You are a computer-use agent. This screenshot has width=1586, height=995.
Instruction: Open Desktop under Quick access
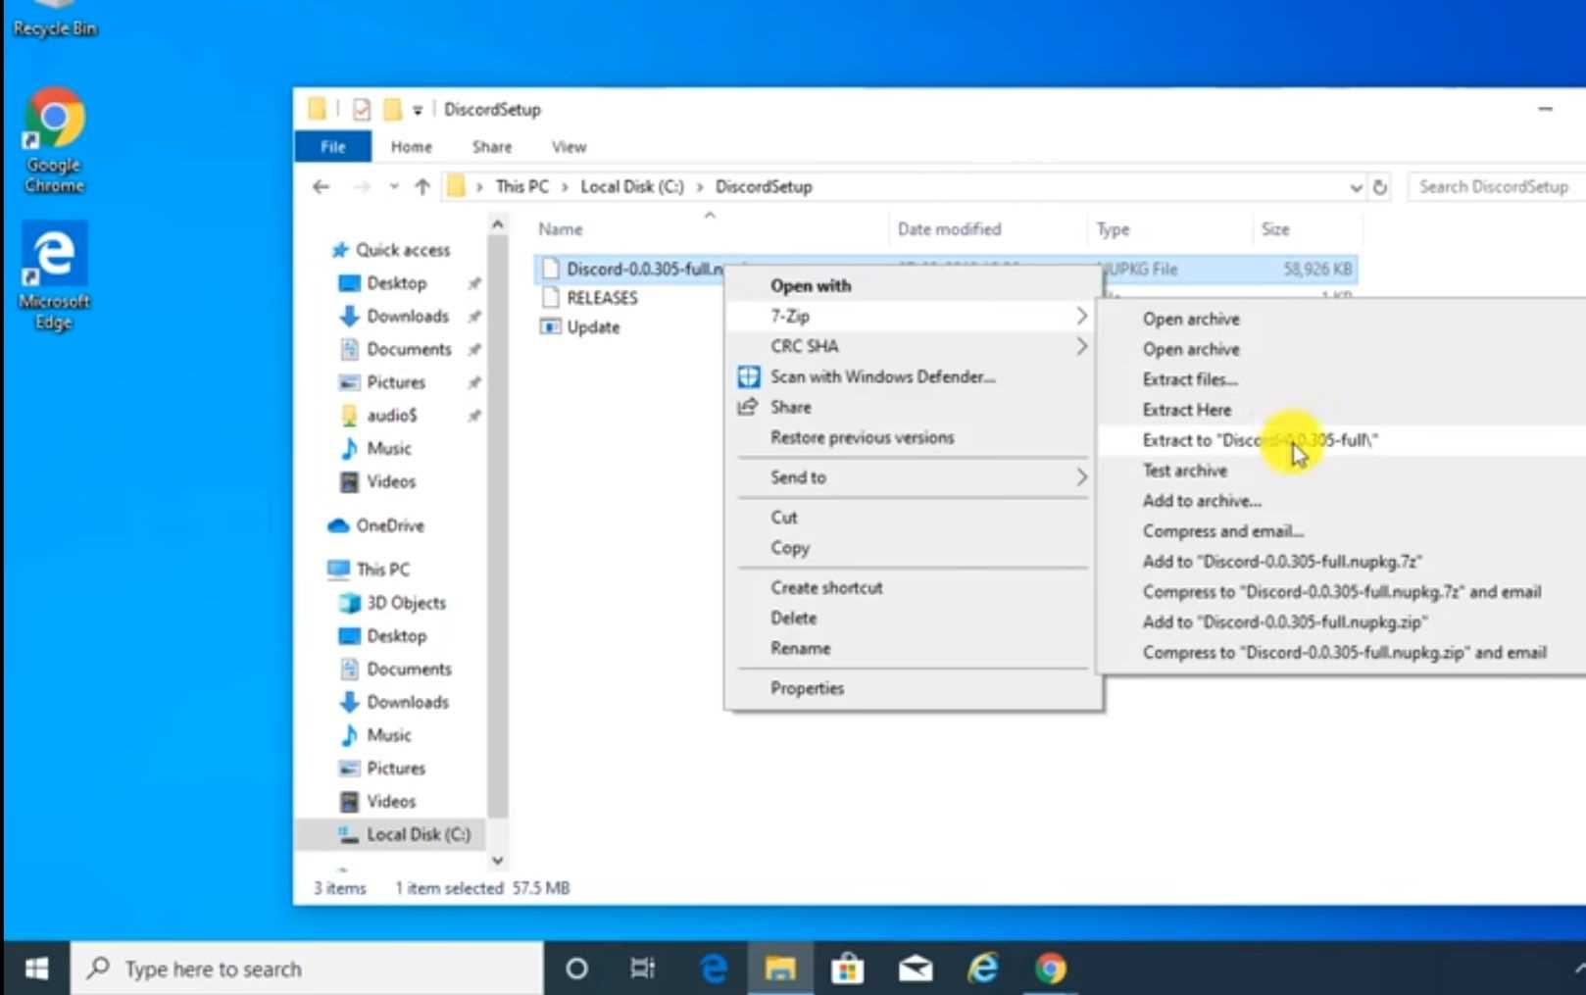[x=396, y=282]
